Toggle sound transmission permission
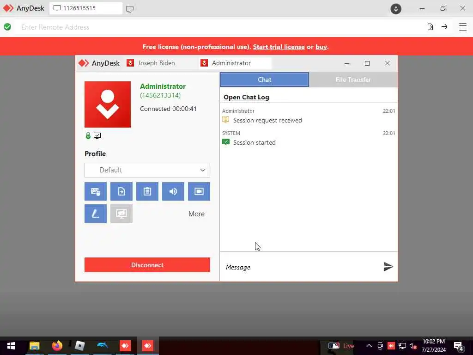Image resolution: width=473 pixels, height=355 pixels. click(x=173, y=191)
